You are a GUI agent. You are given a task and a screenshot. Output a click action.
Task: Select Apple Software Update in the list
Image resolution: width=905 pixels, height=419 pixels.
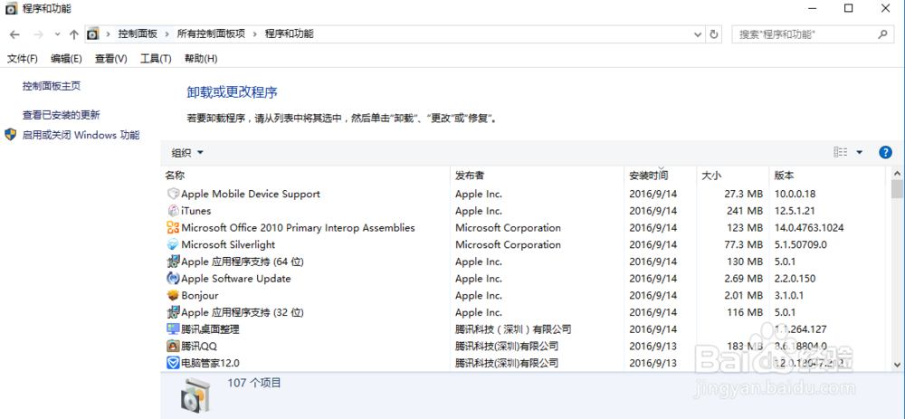pyautogui.click(x=236, y=278)
